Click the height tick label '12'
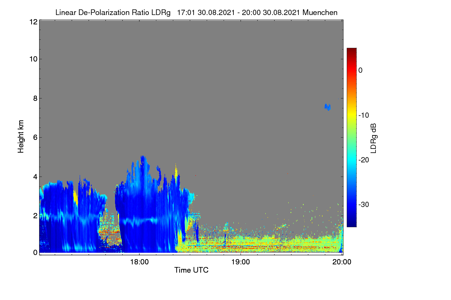 (33, 22)
